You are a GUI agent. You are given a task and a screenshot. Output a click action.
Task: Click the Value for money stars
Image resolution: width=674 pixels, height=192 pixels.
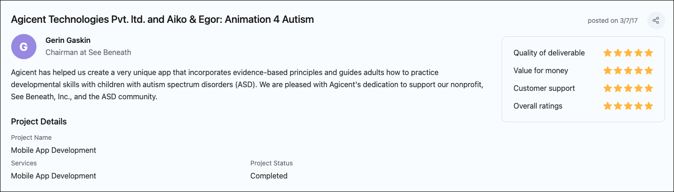(x=628, y=71)
